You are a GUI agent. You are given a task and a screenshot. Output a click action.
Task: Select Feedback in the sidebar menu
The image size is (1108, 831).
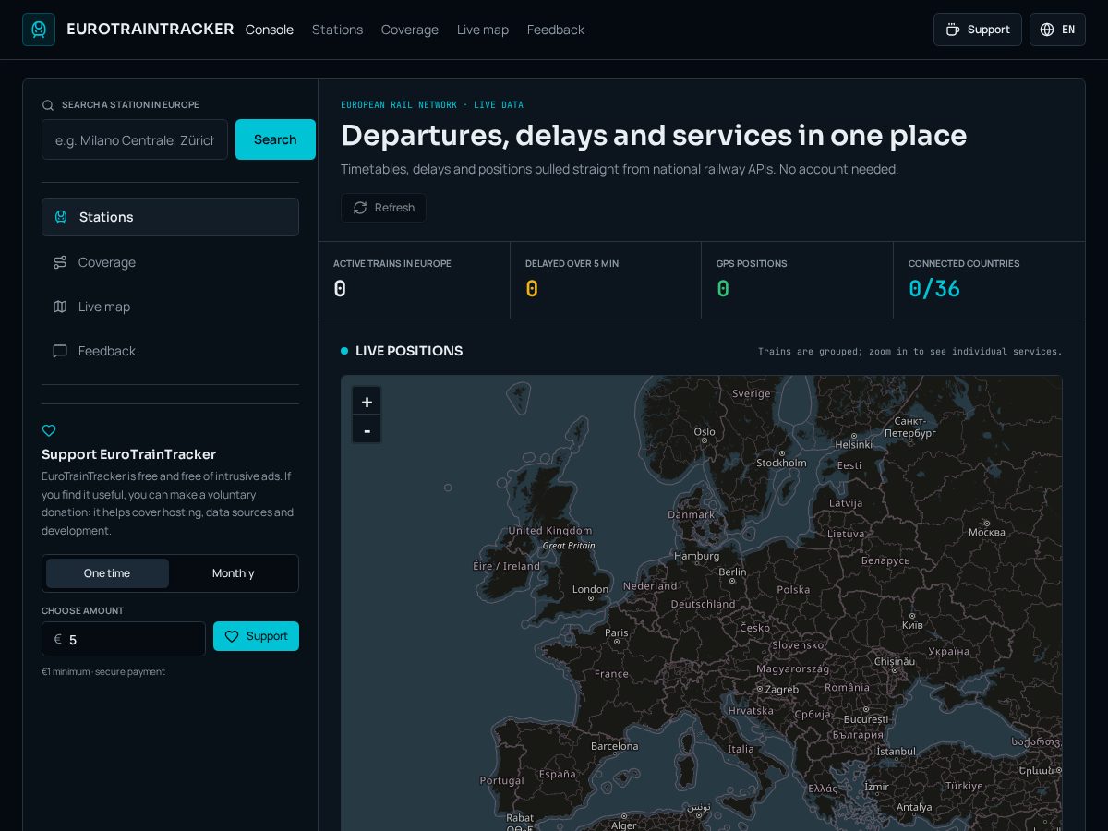[170, 351]
